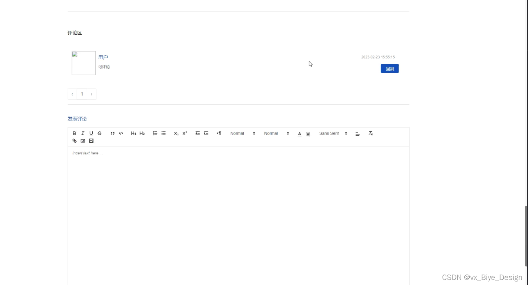Insert a blockquote with the quote icon
The height and width of the screenshot is (285, 528).
coord(113,133)
